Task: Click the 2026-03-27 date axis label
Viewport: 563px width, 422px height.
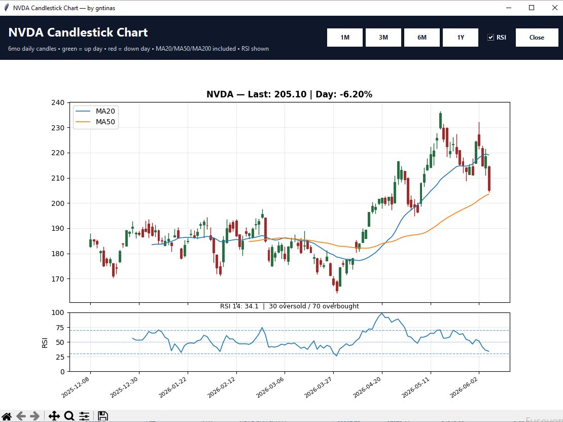Action: tap(319, 388)
